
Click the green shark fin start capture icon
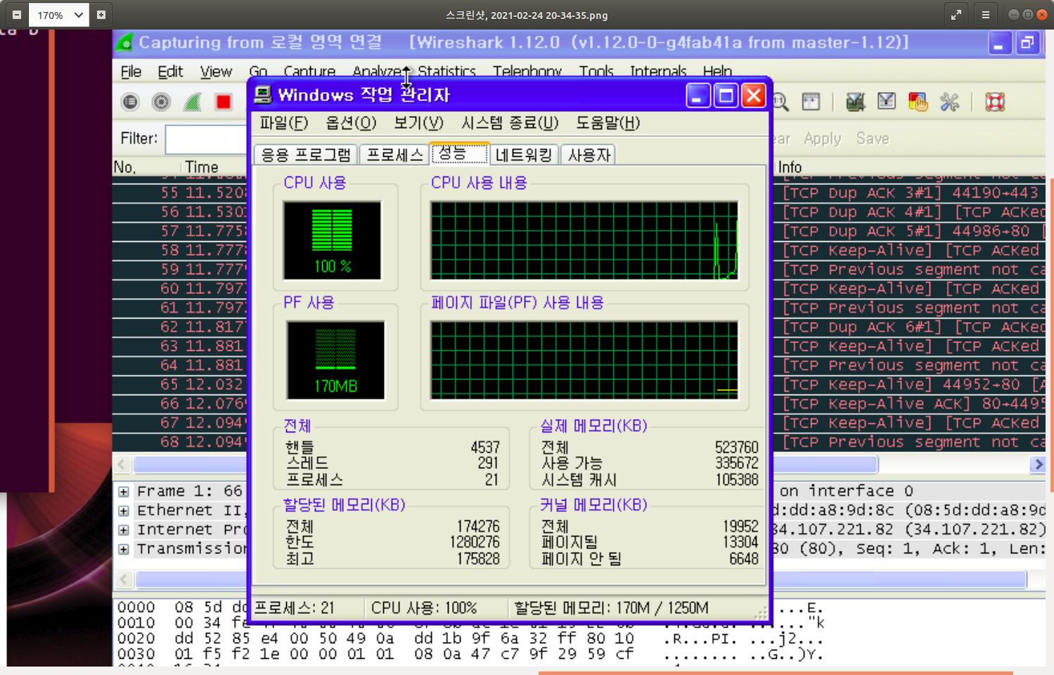[193, 102]
